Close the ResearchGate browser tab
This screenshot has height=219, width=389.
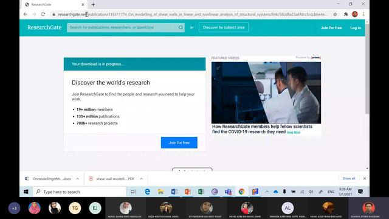(x=83, y=4)
